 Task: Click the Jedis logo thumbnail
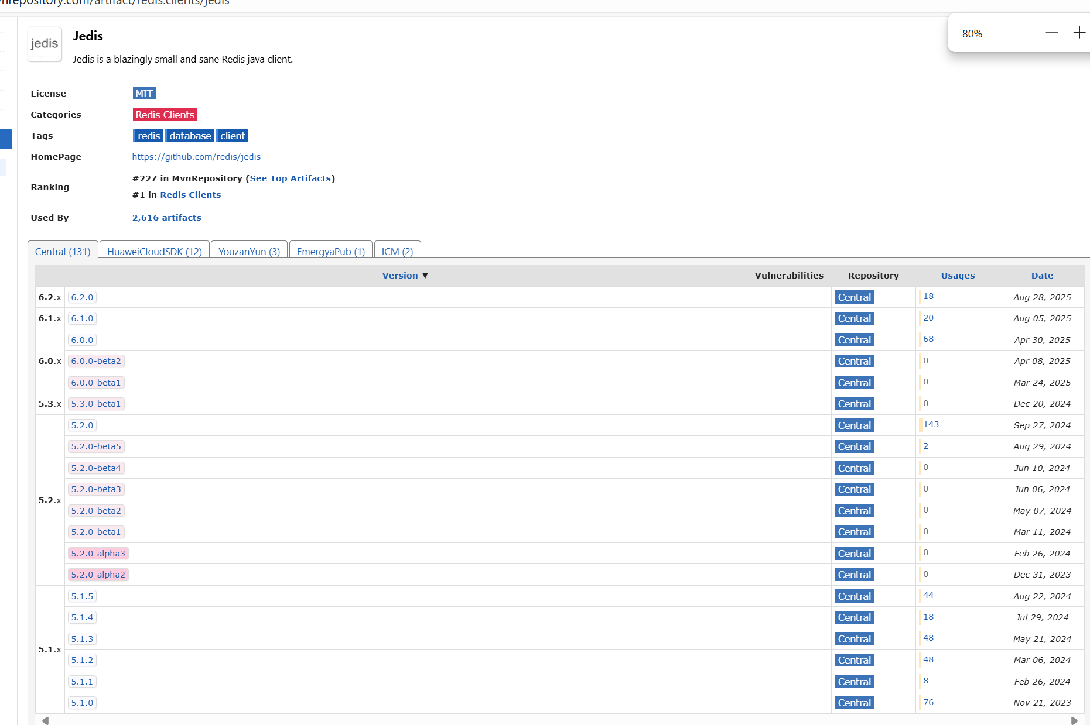tap(45, 44)
